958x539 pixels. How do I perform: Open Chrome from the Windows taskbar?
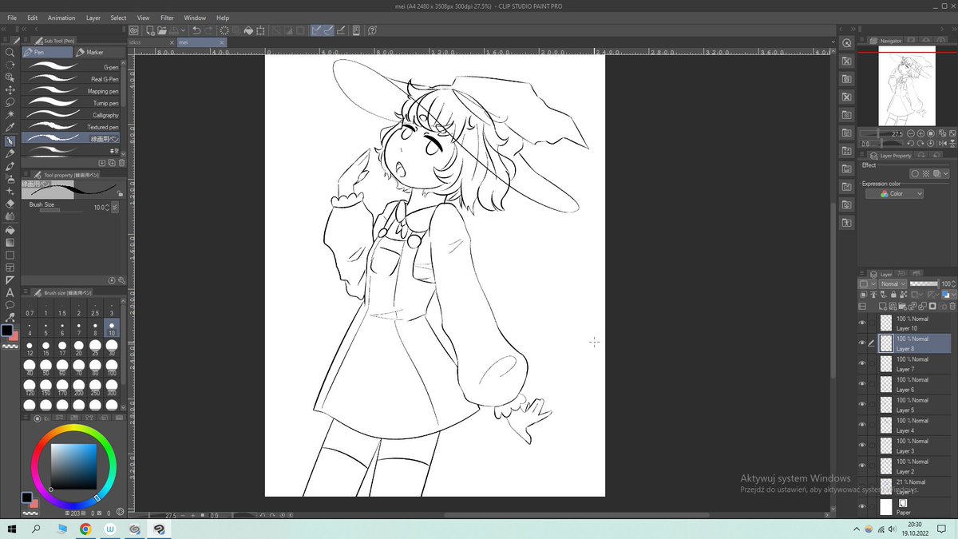point(85,529)
